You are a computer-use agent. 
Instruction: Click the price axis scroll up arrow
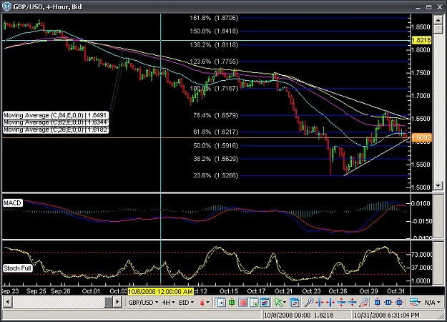tap(438, 20)
